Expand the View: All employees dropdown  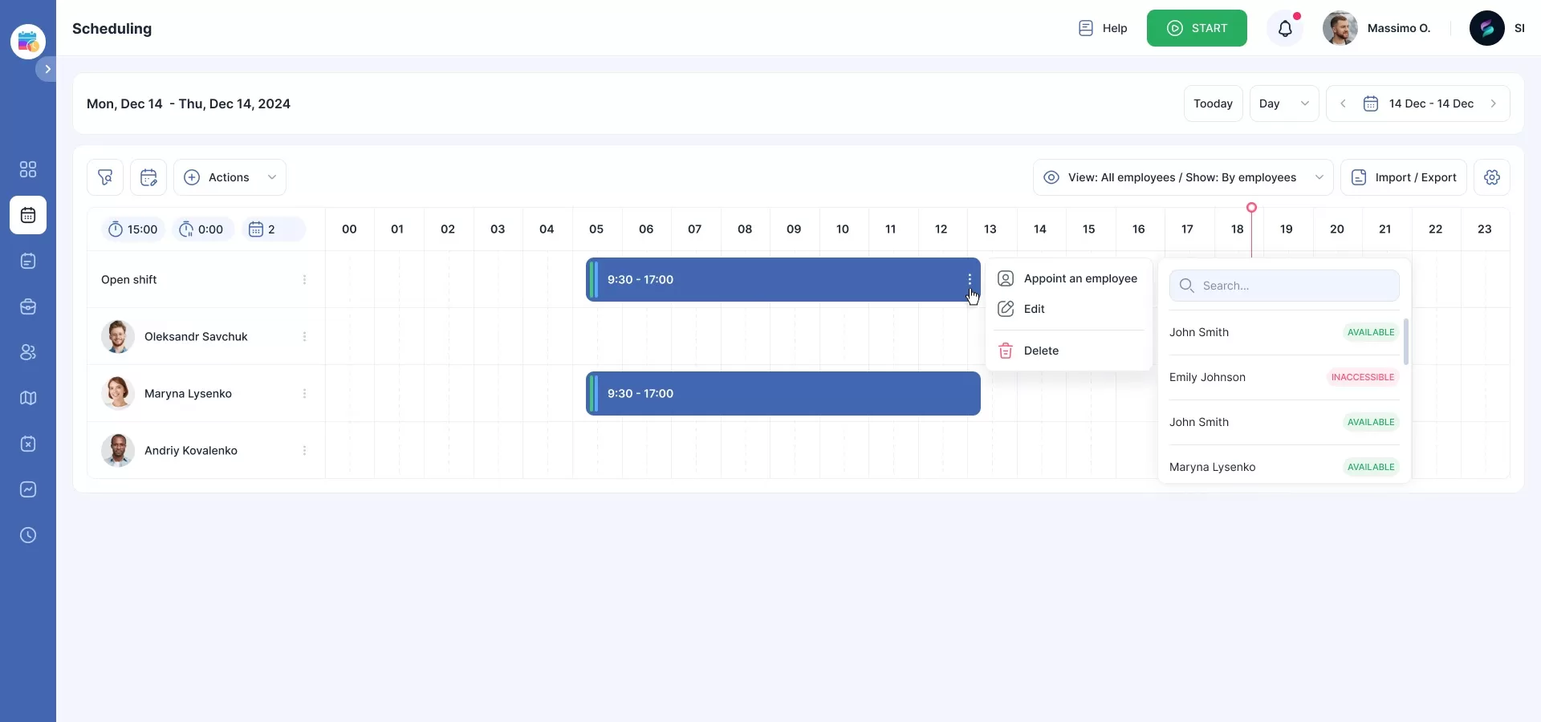1182,177
